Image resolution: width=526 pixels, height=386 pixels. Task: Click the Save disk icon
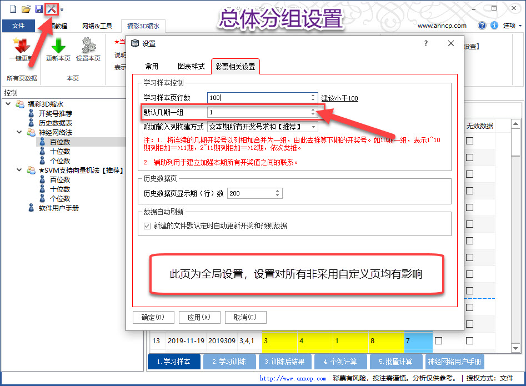[x=39, y=9]
